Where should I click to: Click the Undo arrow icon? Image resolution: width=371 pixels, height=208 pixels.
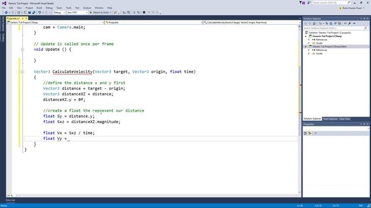coord(39,13)
